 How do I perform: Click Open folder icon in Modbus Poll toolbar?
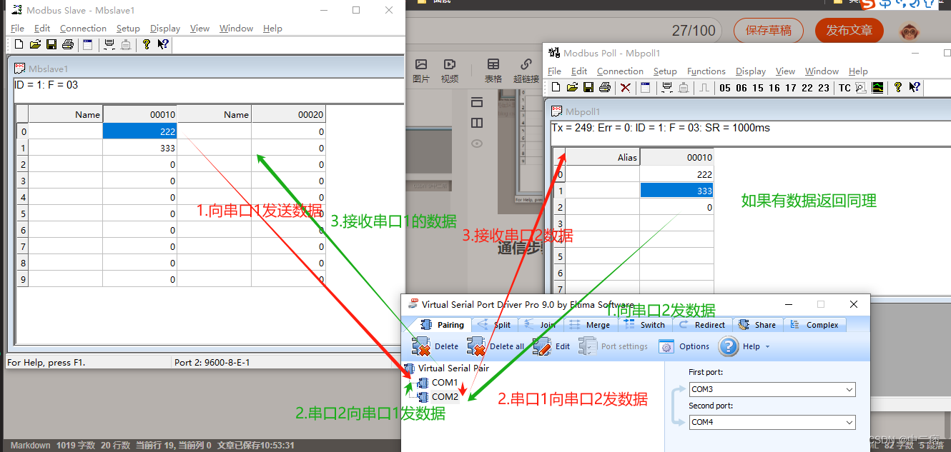(572, 87)
